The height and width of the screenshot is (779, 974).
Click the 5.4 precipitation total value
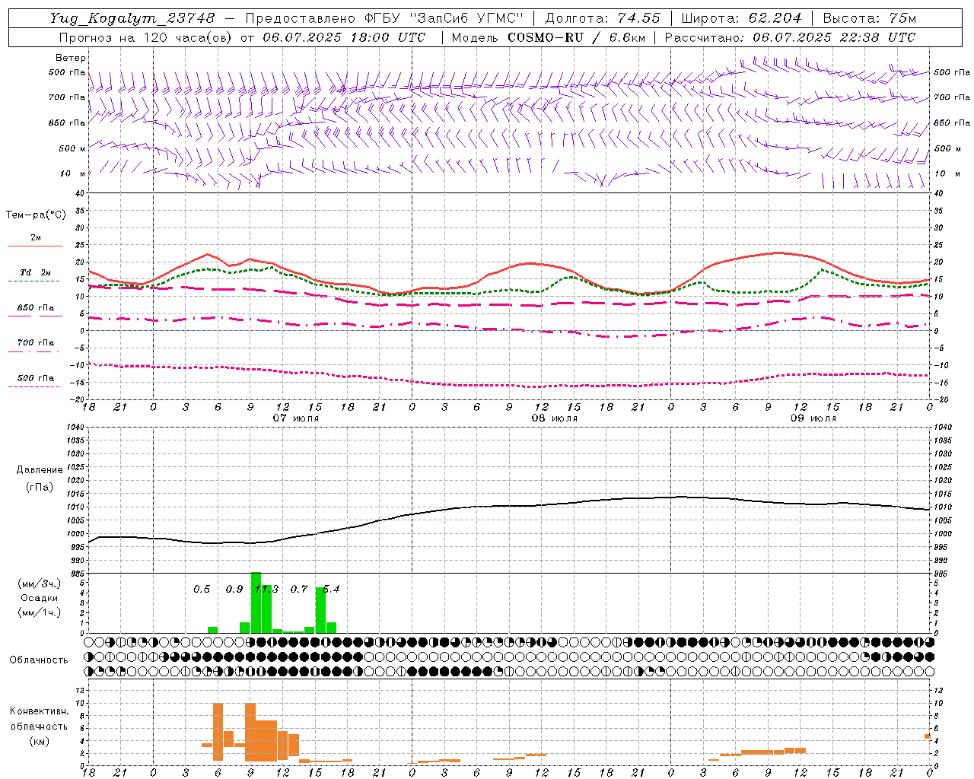point(331,589)
